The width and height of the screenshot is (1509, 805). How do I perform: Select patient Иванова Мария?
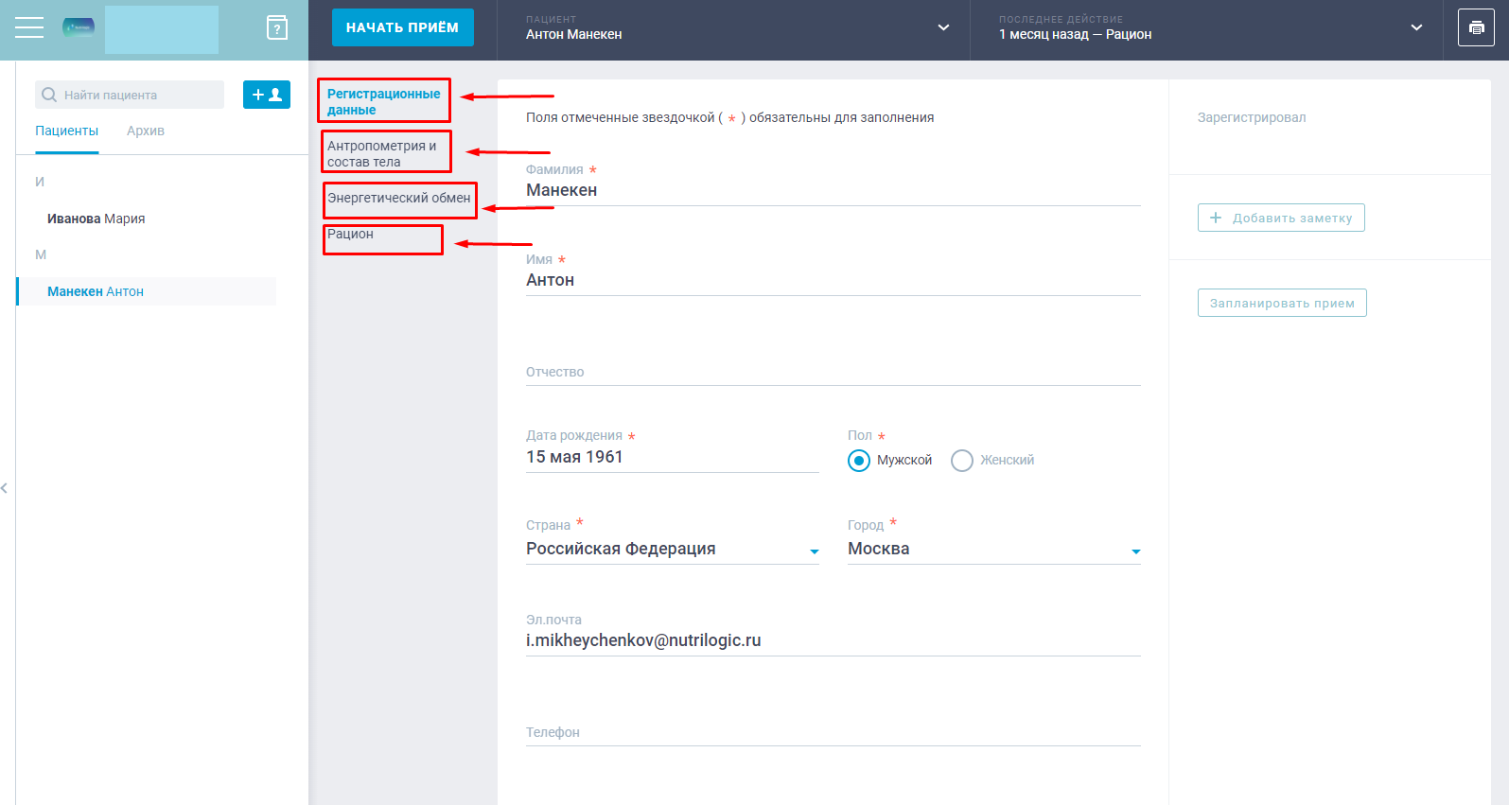pos(97,219)
